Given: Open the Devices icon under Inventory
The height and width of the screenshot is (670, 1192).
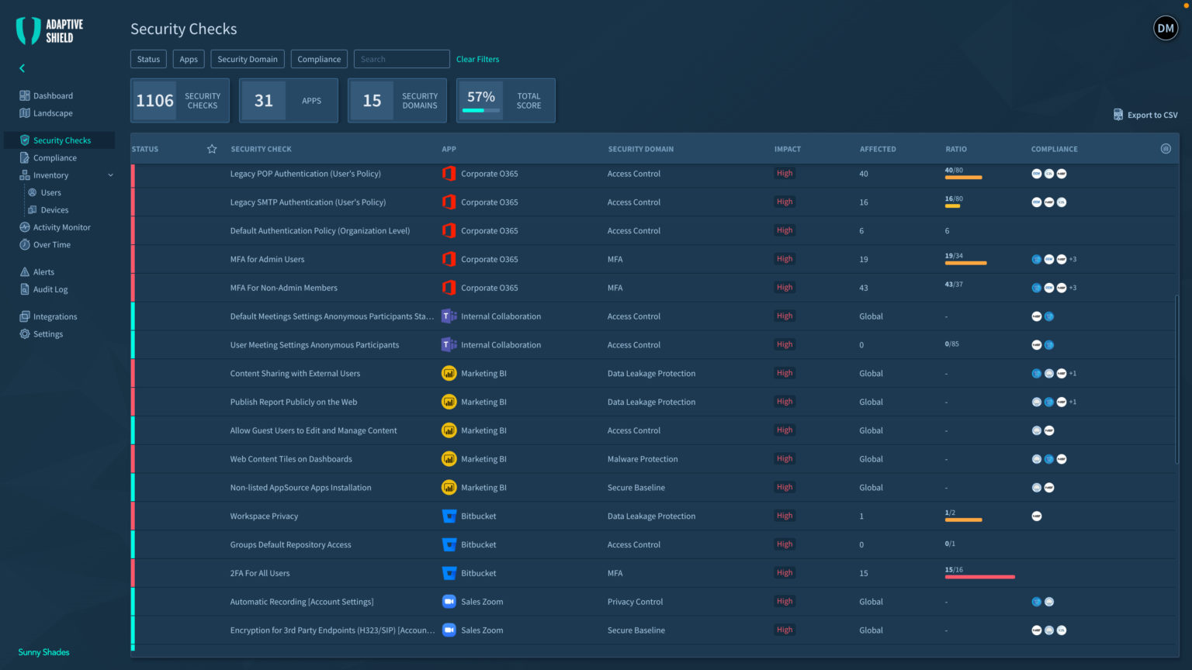Looking at the screenshot, I should [33, 209].
